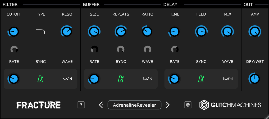Click the Glitchmachines hexagon logo
Viewport: 269px width, 119px height.
coord(204,105)
